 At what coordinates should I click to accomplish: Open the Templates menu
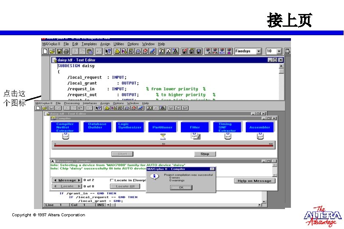tap(89, 44)
